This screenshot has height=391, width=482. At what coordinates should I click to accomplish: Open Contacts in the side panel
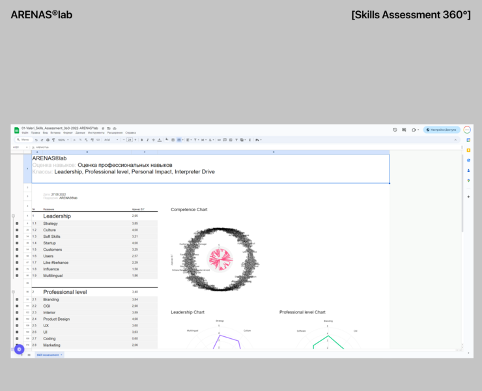468,171
